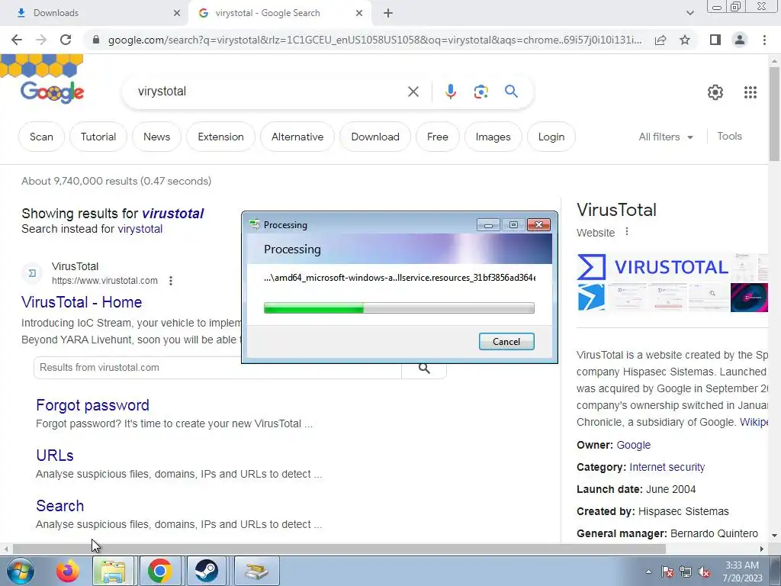This screenshot has width=781, height=586.
Task: Click the padlock site info icon
Action: coord(96,40)
